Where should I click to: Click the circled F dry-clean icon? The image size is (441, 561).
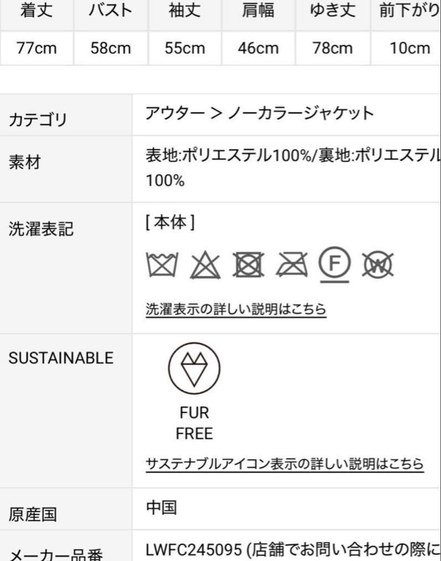(335, 264)
